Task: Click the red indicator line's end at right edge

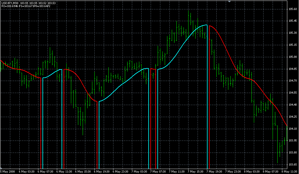Action: 286,125
